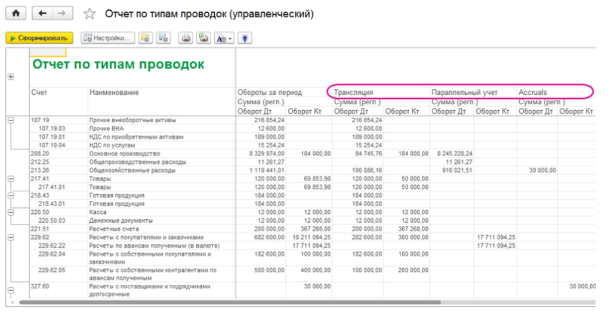611x314 pixels.
Task: Collapse the 229.62 account group
Action: pos(10,237)
